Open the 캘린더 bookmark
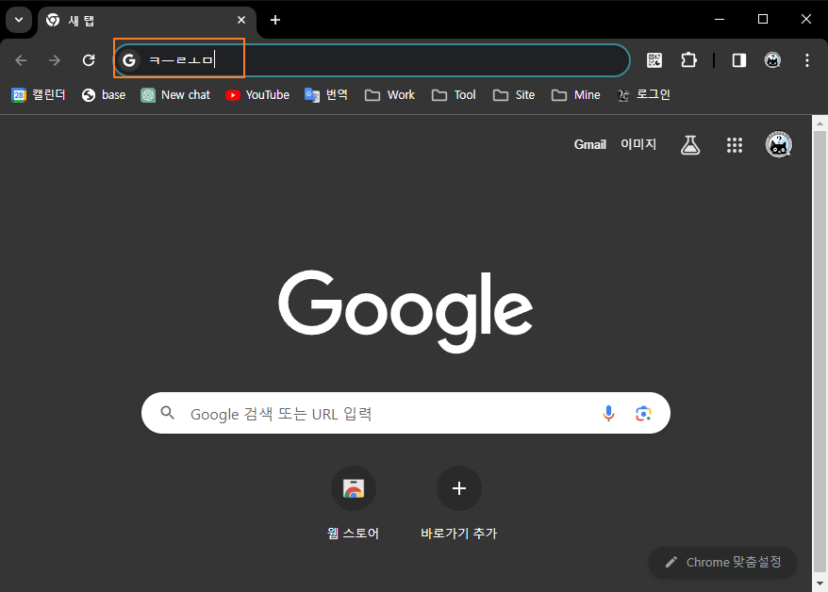The height and width of the screenshot is (592, 828). point(39,95)
